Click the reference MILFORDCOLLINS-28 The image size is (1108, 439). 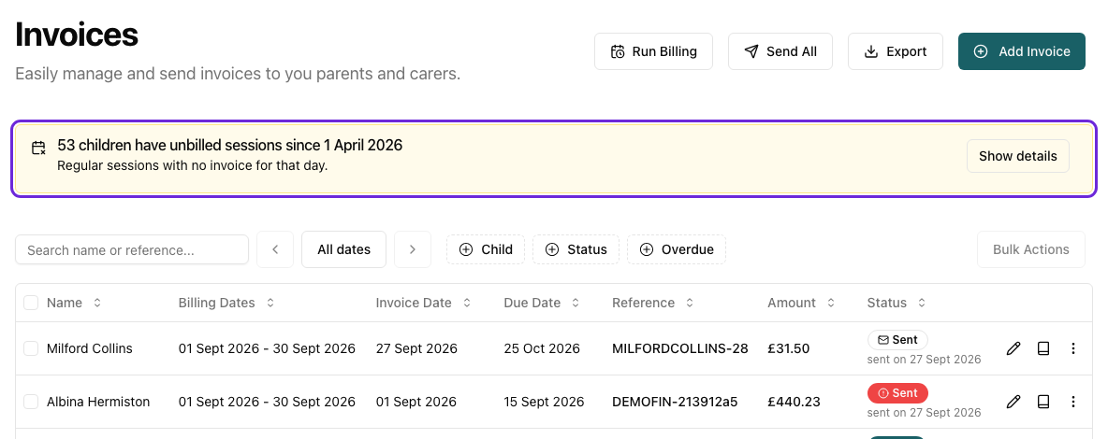pos(679,348)
